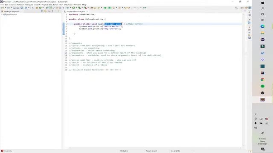Click the toolbar Search magnifier icon
This screenshot has width=273, height=153.
[236, 8]
